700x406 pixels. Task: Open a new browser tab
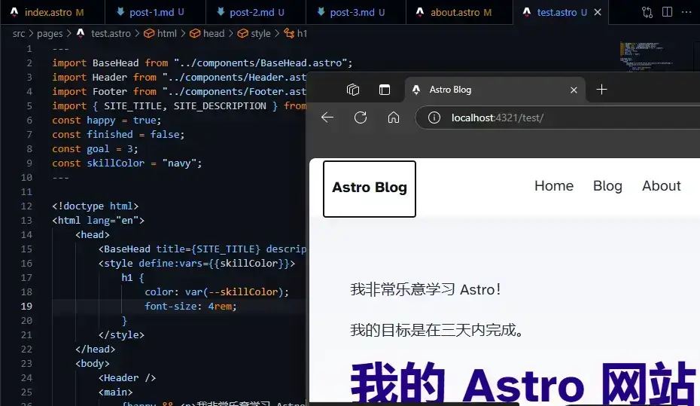[x=601, y=90]
